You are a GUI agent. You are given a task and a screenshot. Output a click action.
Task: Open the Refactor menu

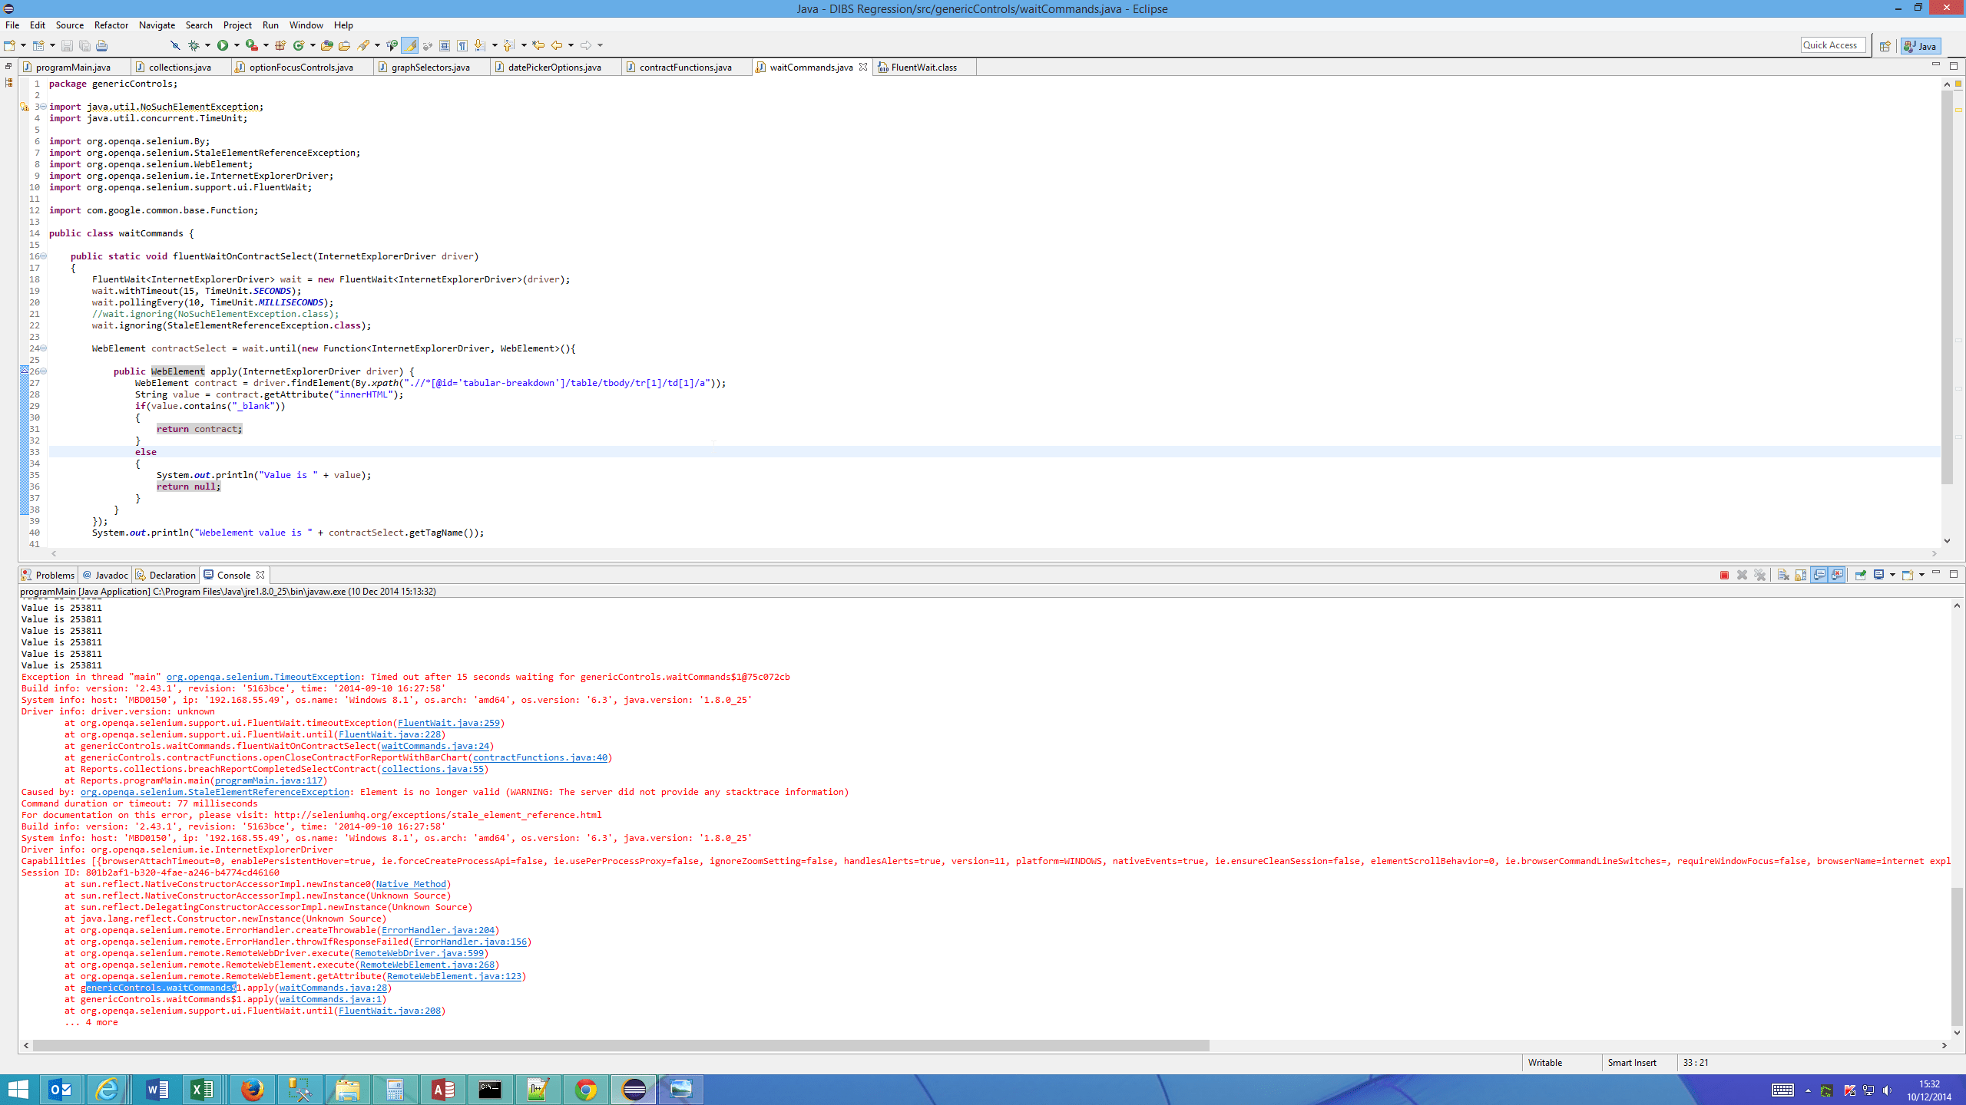111,25
